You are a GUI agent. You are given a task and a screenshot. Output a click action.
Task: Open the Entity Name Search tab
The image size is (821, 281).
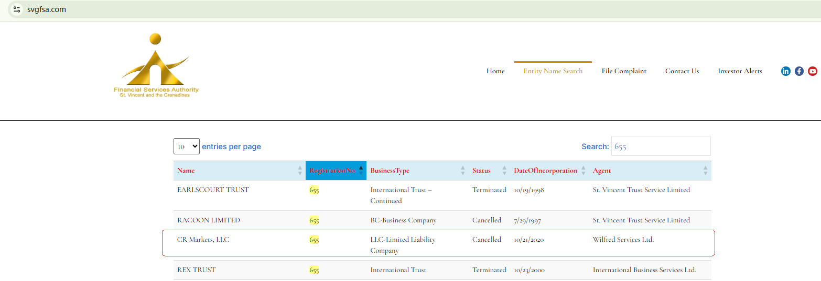pyautogui.click(x=553, y=71)
